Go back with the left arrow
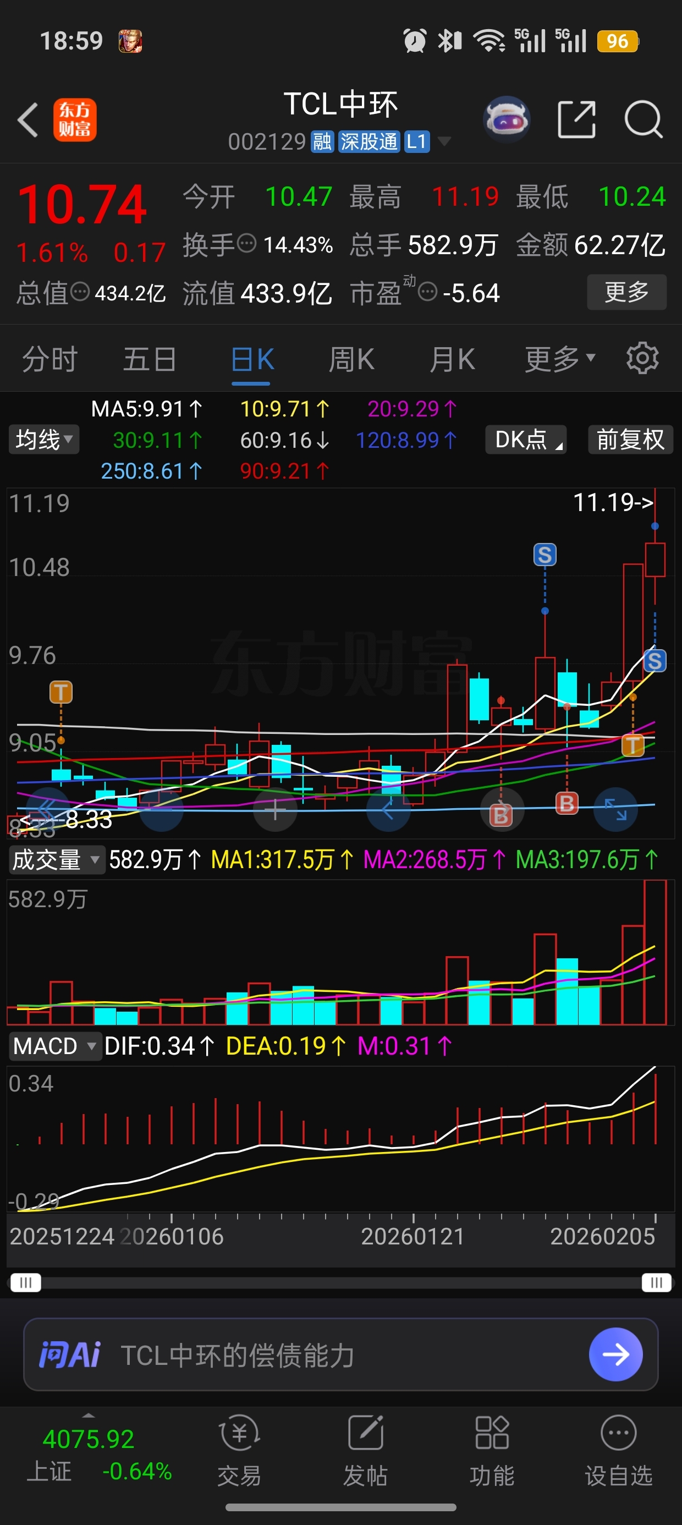The image size is (682, 1525). 28,120
